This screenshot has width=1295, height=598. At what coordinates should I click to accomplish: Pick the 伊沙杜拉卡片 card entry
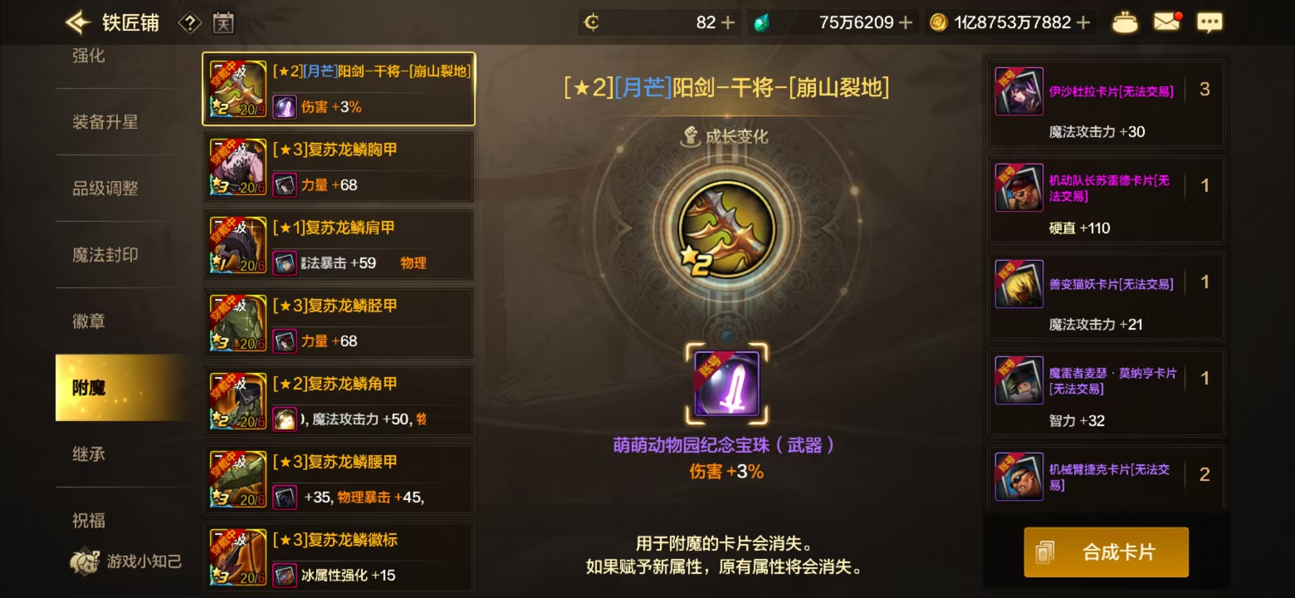point(1107,105)
